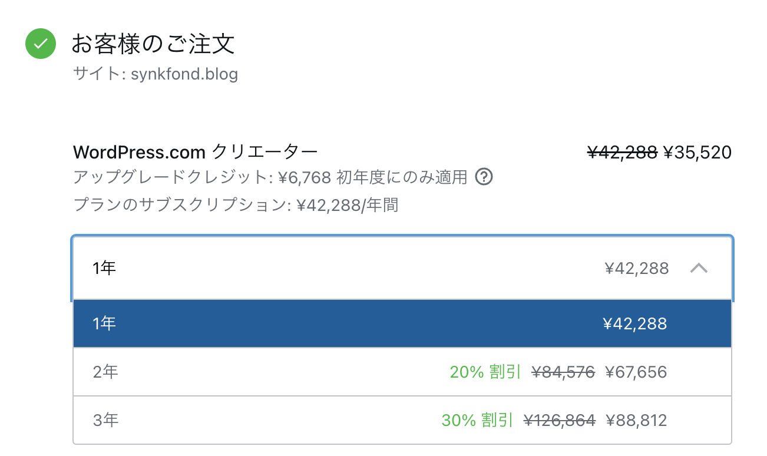The image size is (767, 456).
Task: Click the struck-through ¥84,576 price
Action: (x=563, y=372)
